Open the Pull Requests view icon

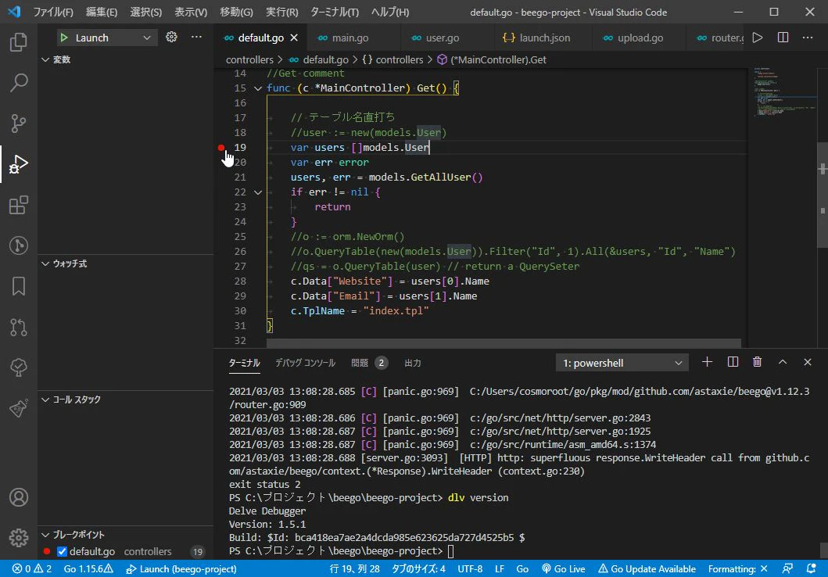(x=19, y=328)
